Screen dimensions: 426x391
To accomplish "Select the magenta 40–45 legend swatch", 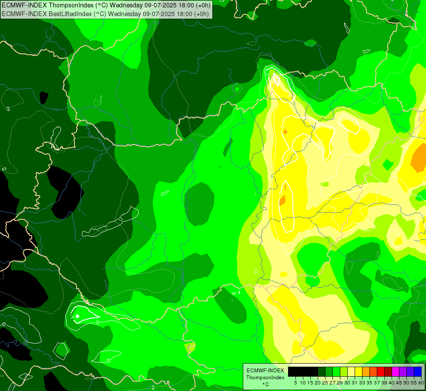I will pyautogui.click(x=396, y=371).
